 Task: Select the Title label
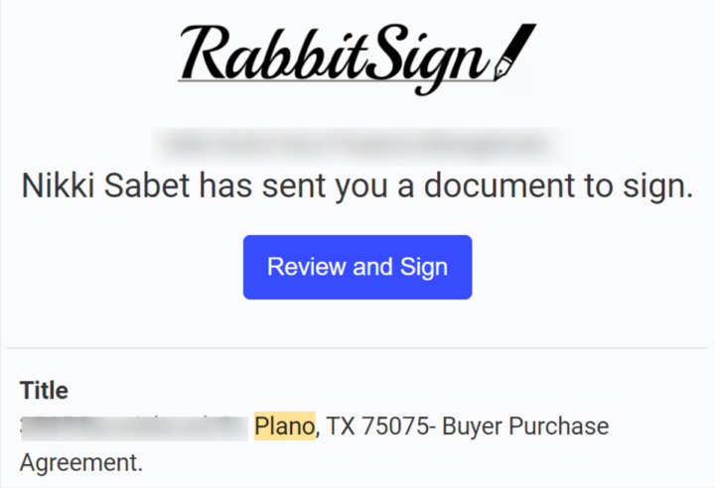coord(44,390)
